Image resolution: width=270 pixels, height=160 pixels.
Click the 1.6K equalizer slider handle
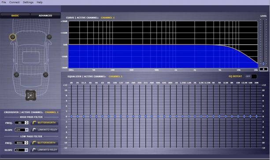pyautogui.click(x=189, y=117)
